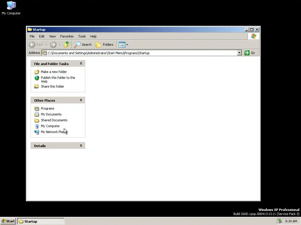Open the My Computer desktop icon
Viewport: 301px width, 225px height.
(11, 8)
